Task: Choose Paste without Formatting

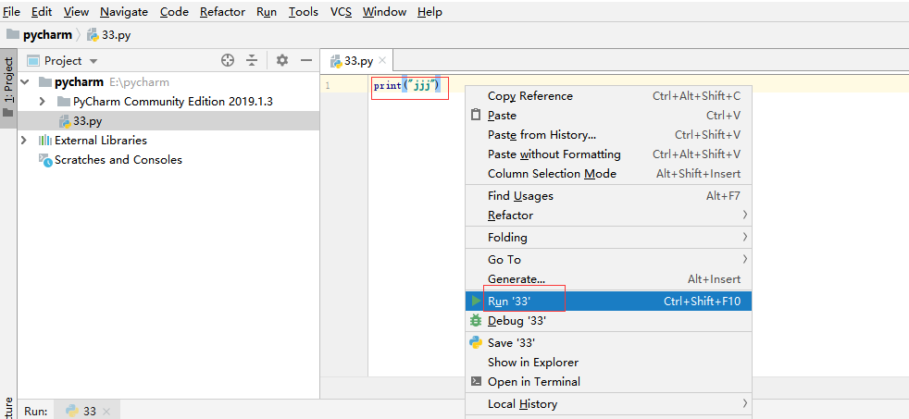Action: [609, 154]
